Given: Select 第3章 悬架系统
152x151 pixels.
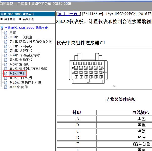Looking at the screenshot, I should click(x=21, y=51).
